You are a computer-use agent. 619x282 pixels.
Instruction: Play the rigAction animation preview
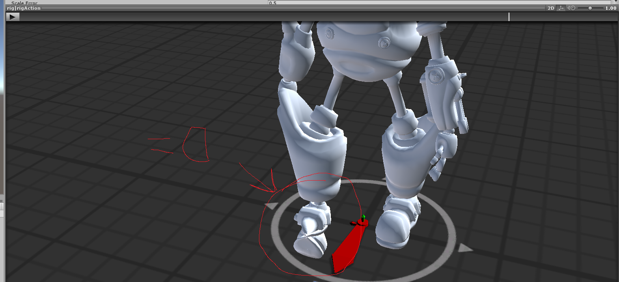pos(13,17)
